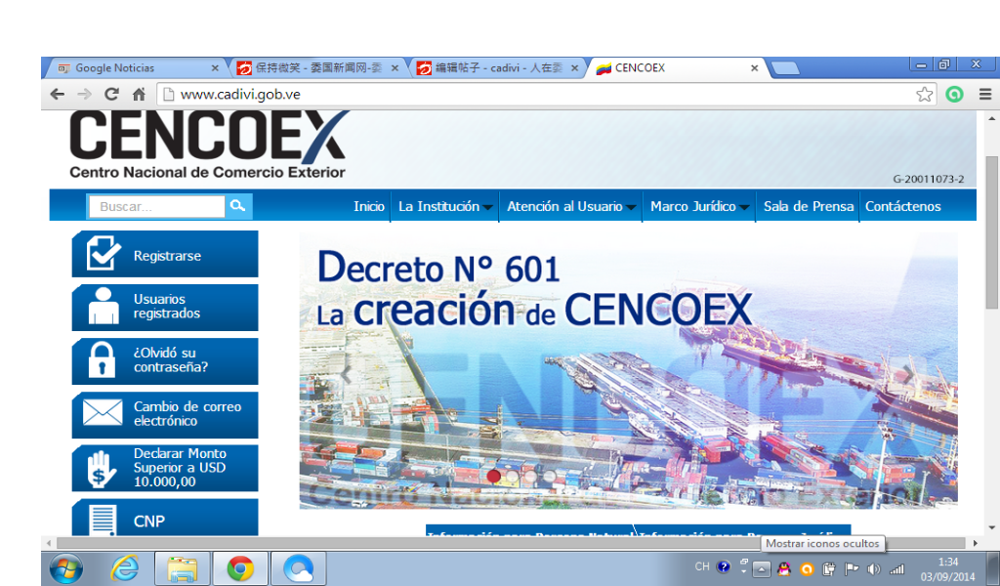Click the envelope icon for email change
The width and height of the screenshot is (1000, 586).
coord(103,413)
